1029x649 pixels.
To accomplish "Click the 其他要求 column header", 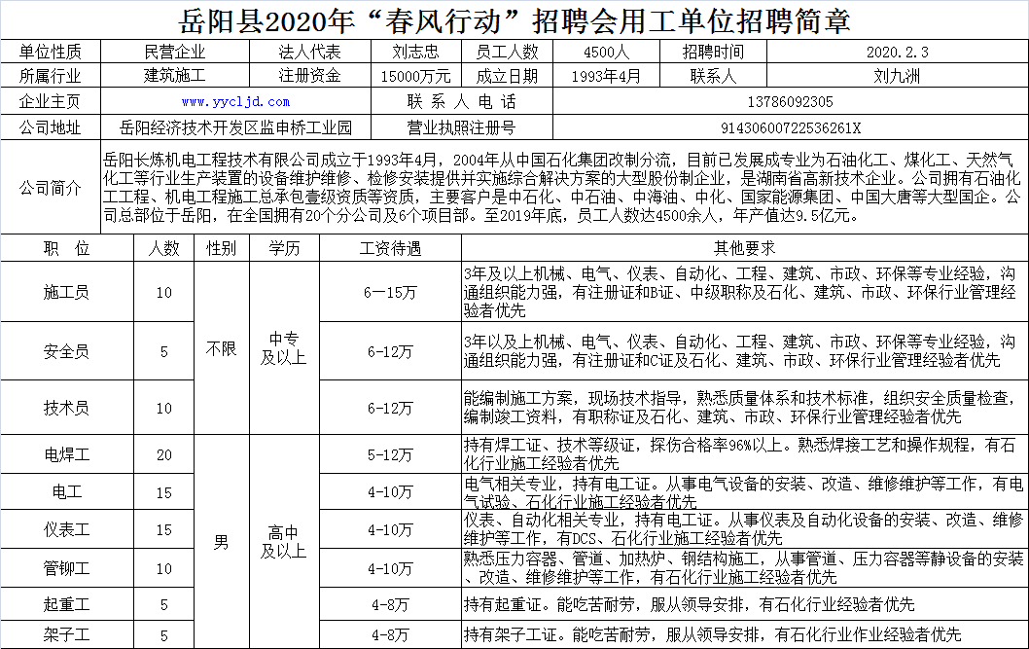I will (745, 248).
